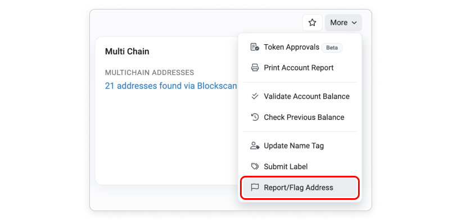Click the history clock icon
Screen dimensions: 462x220
coord(255,118)
